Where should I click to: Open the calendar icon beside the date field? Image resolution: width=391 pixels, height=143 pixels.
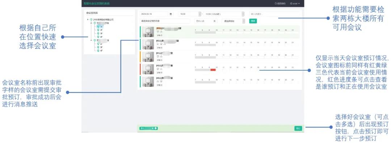point(171,14)
